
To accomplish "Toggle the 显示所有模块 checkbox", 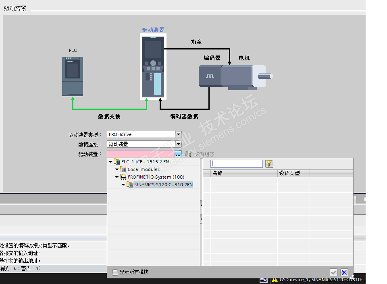I will point(115,272).
